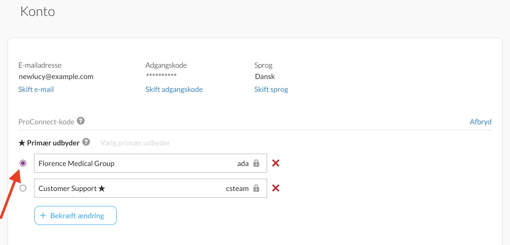Viewport: 510px width, 245px height.
Task: Click the Sprog label
Action: click(263, 65)
